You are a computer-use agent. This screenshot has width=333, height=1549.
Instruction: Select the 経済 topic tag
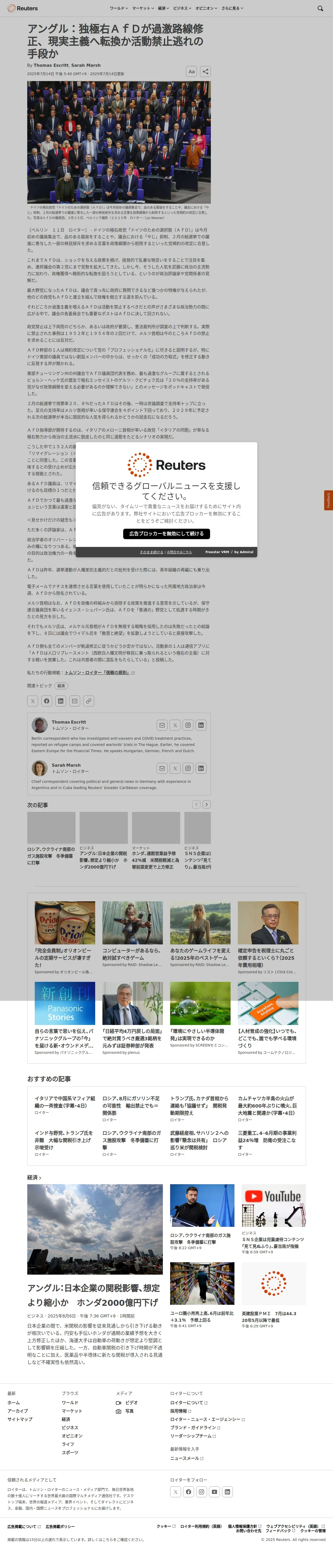[x=61, y=685]
